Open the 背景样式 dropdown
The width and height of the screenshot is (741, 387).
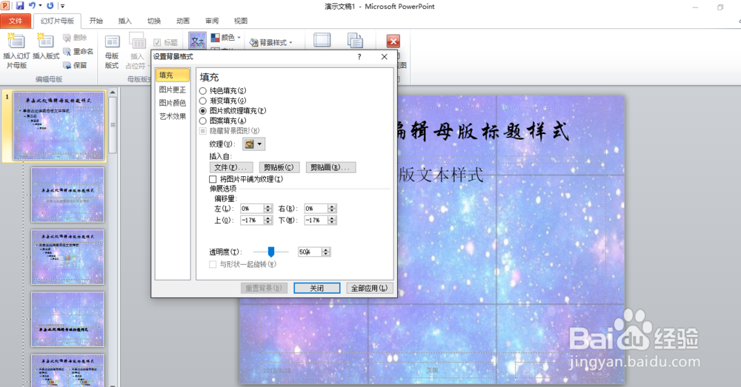pos(270,42)
